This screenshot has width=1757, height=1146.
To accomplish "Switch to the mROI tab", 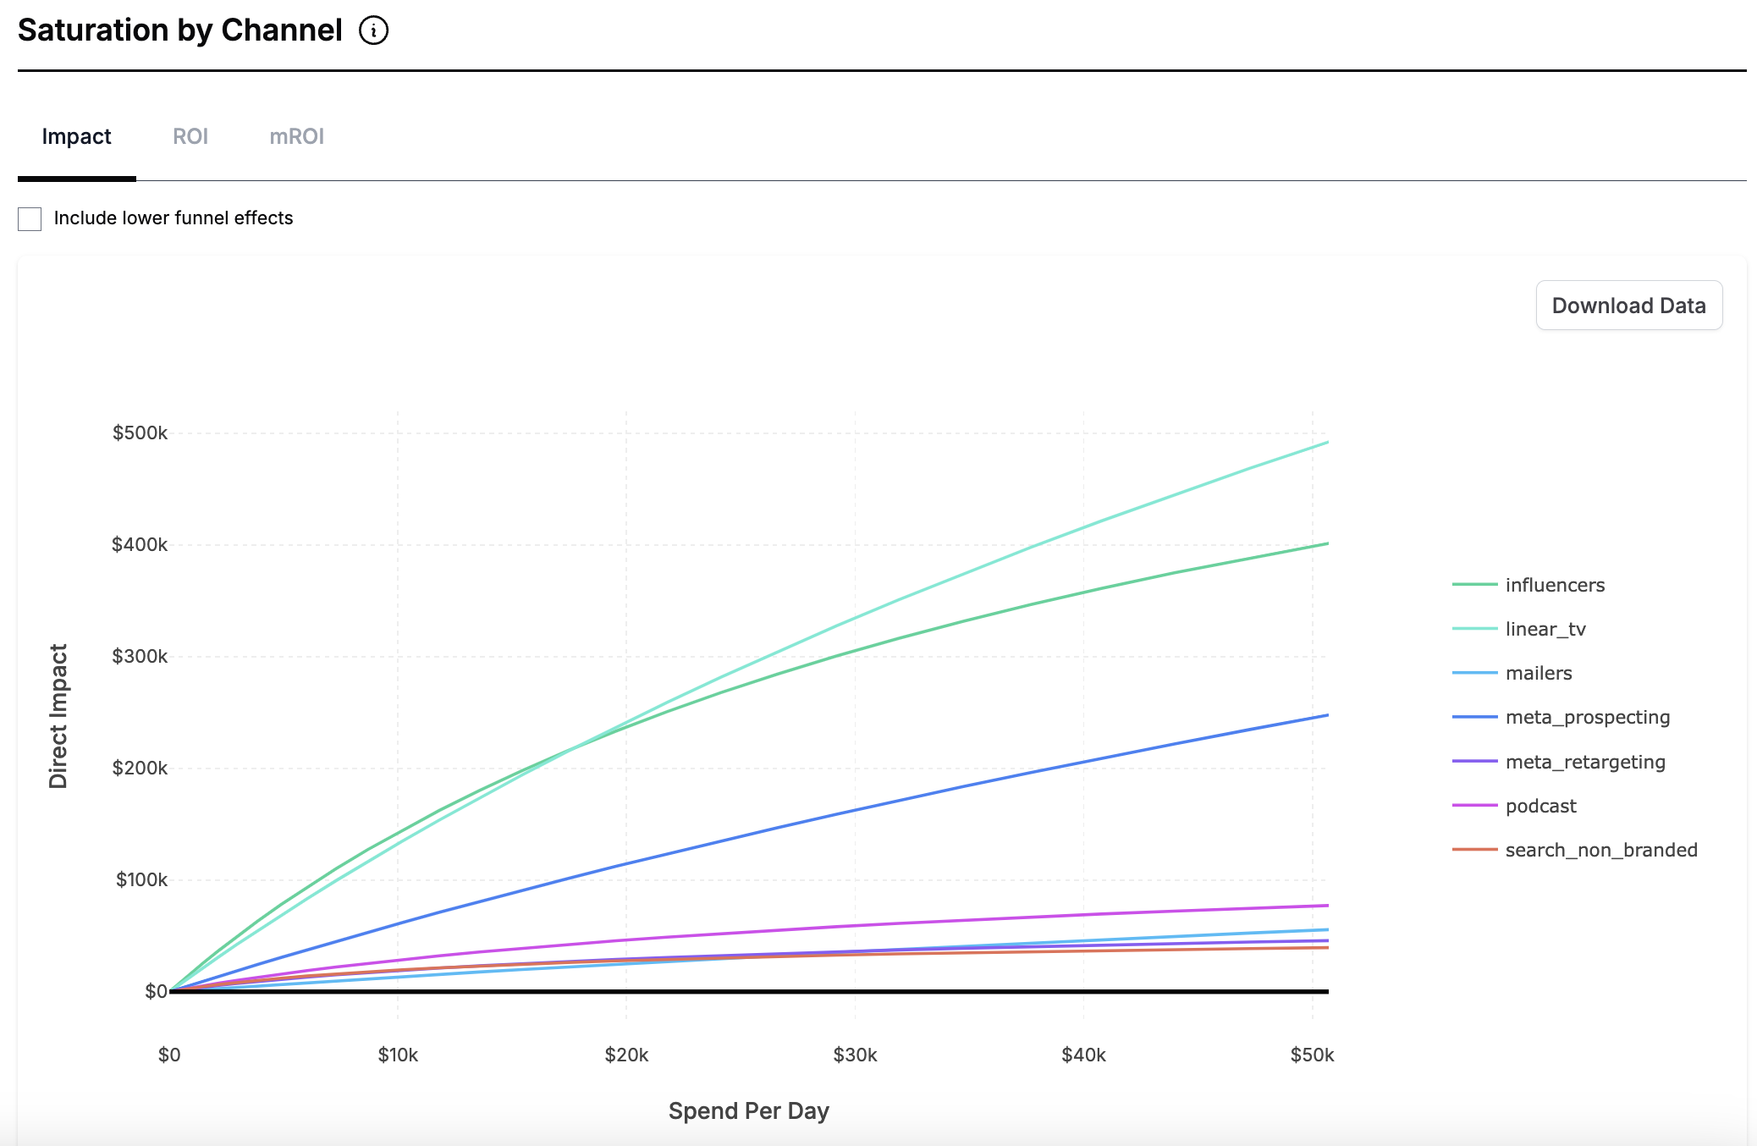I will [296, 136].
